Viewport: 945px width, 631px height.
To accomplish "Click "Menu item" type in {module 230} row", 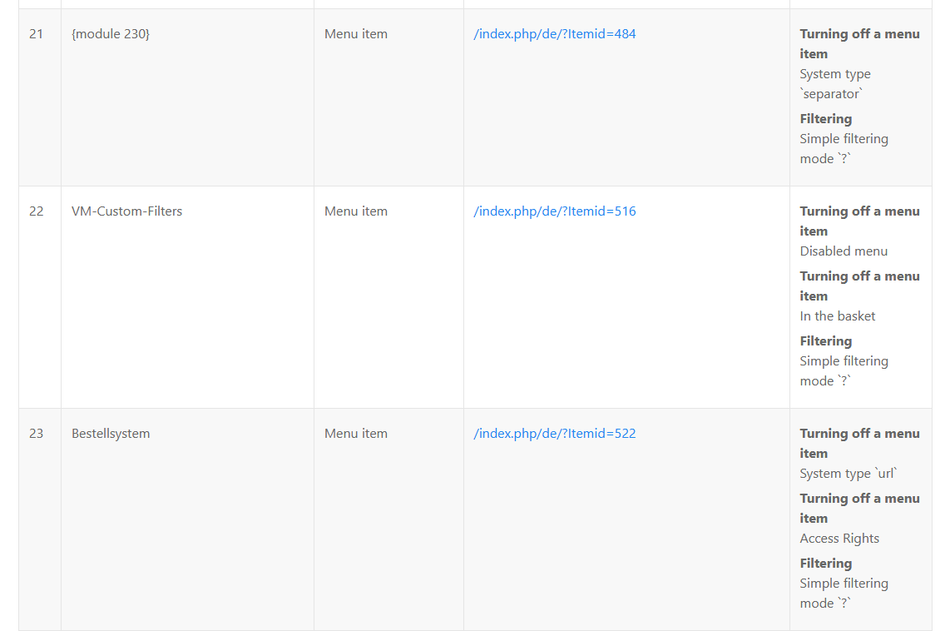I will tap(356, 34).
